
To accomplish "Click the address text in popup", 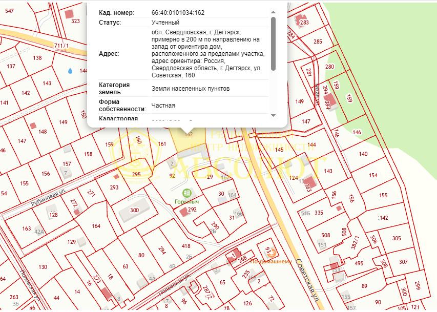I will 208,53.
